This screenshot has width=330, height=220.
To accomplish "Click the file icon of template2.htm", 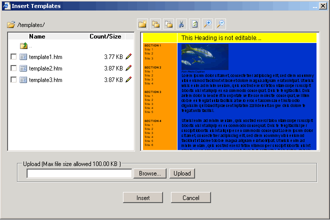I will [23, 68].
